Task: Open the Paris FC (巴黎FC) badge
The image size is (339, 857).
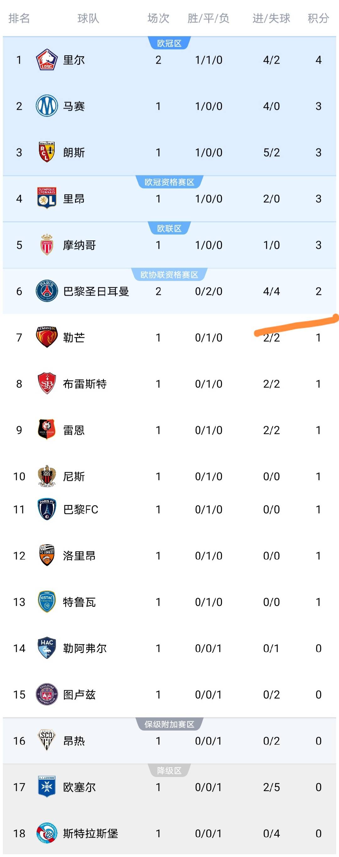Action: tap(46, 509)
